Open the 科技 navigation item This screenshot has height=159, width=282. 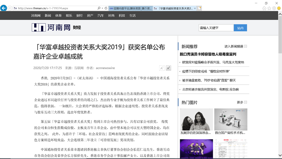tap(122, 15)
